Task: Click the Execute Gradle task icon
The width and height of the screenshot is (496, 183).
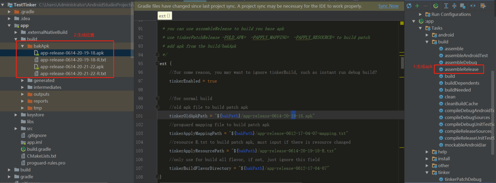Action: click(436, 6)
